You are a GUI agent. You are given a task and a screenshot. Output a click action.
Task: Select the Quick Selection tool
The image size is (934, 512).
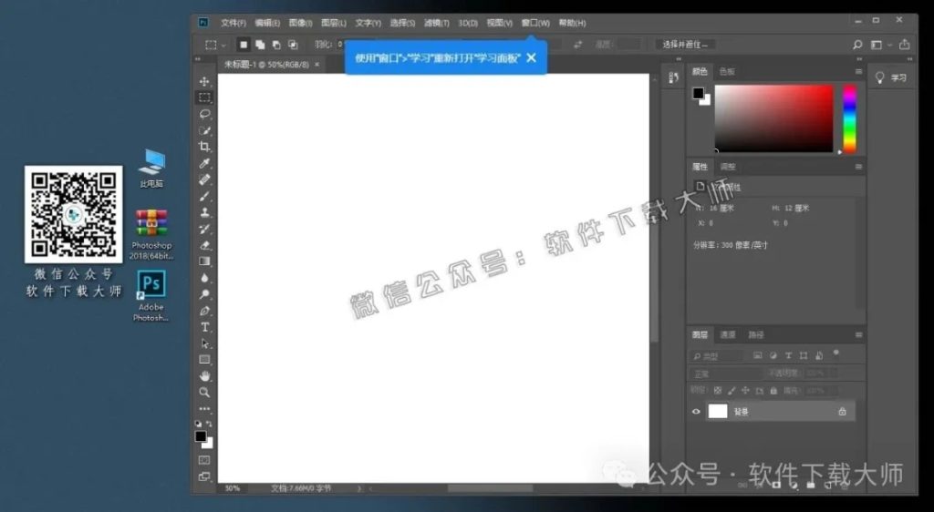coord(204,130)
